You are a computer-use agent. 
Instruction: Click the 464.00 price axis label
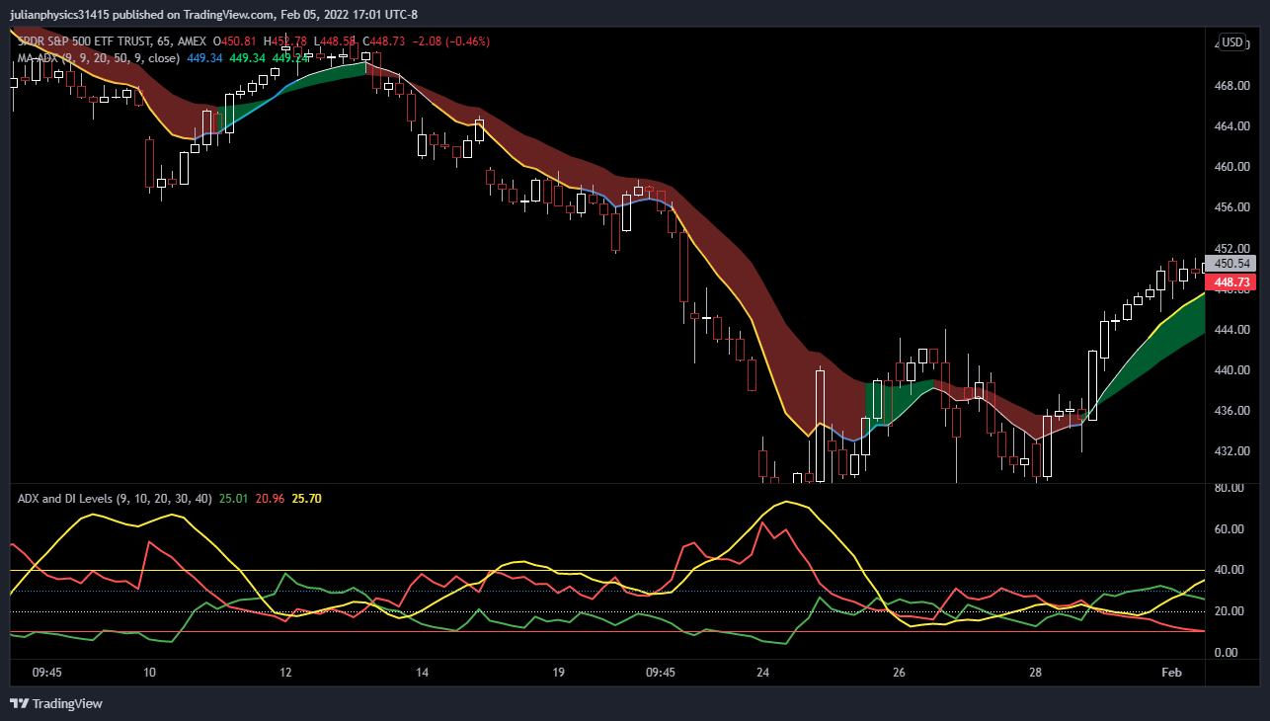(1232, 126)
